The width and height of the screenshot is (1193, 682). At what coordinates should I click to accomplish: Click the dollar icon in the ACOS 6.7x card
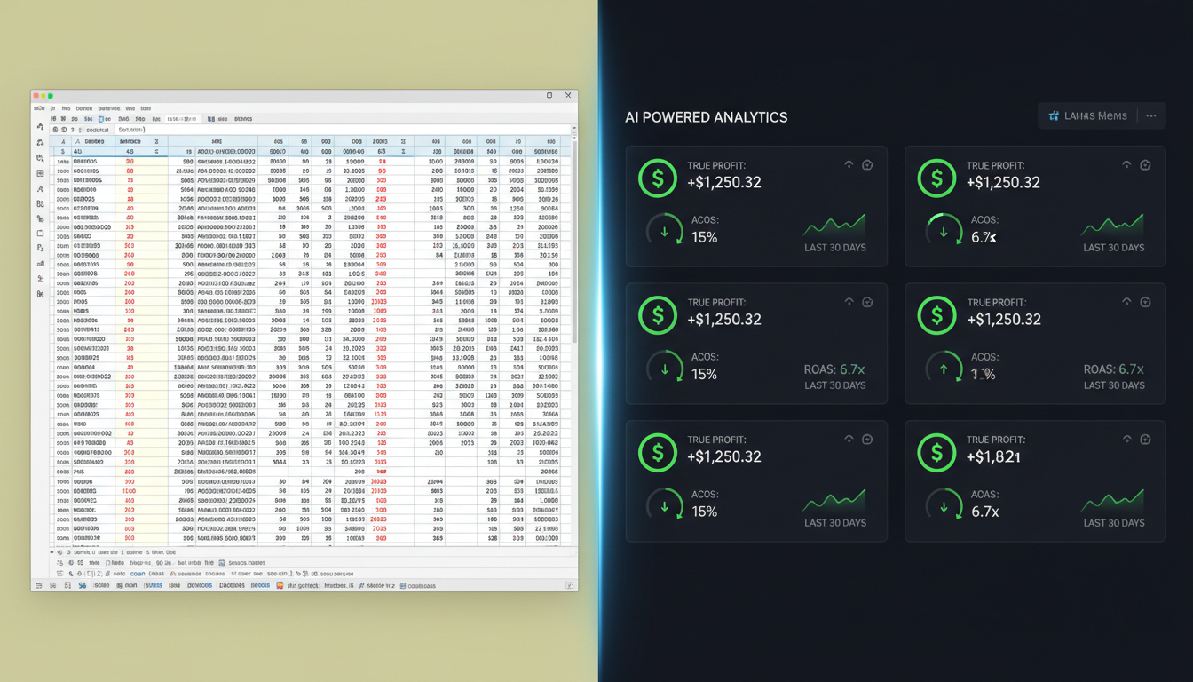pos(937,178)
